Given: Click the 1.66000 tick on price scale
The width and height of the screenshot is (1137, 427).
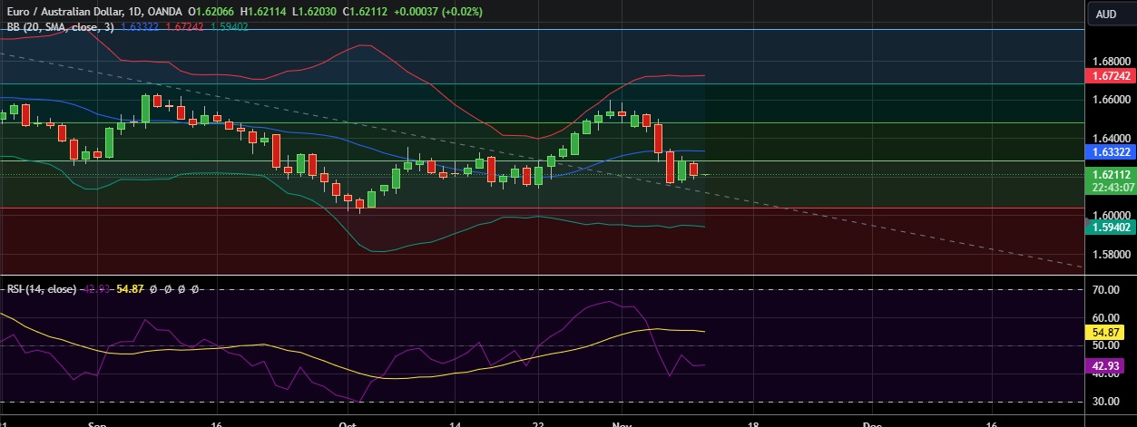Looking at the screenshot, I should tap(1111, 100).
